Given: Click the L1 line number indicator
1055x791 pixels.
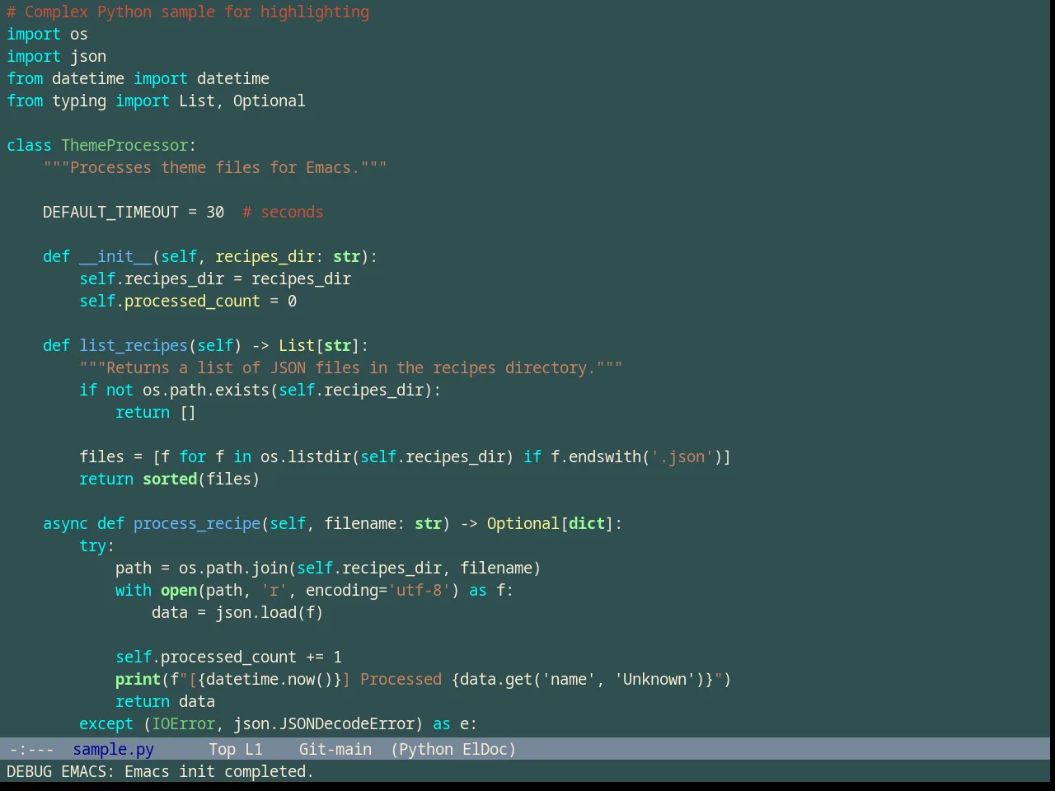Looking at the screenshot, I should pyautogui.click(x=253, y=749).
